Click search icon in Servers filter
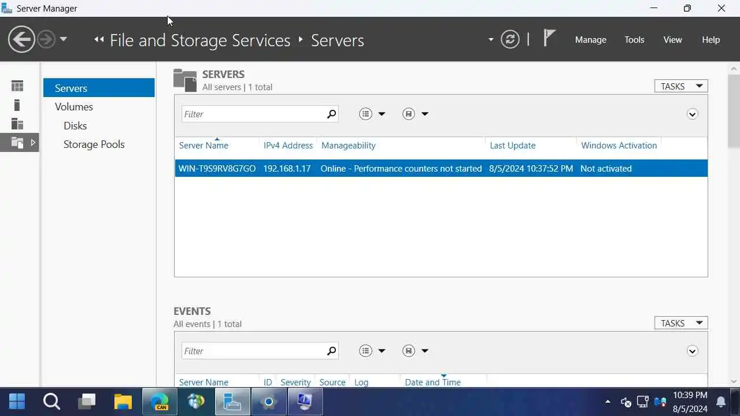The image size is (740, 416). (x=331, y=114)
